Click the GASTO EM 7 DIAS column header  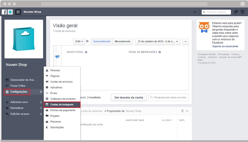click(x=135, y=120)
